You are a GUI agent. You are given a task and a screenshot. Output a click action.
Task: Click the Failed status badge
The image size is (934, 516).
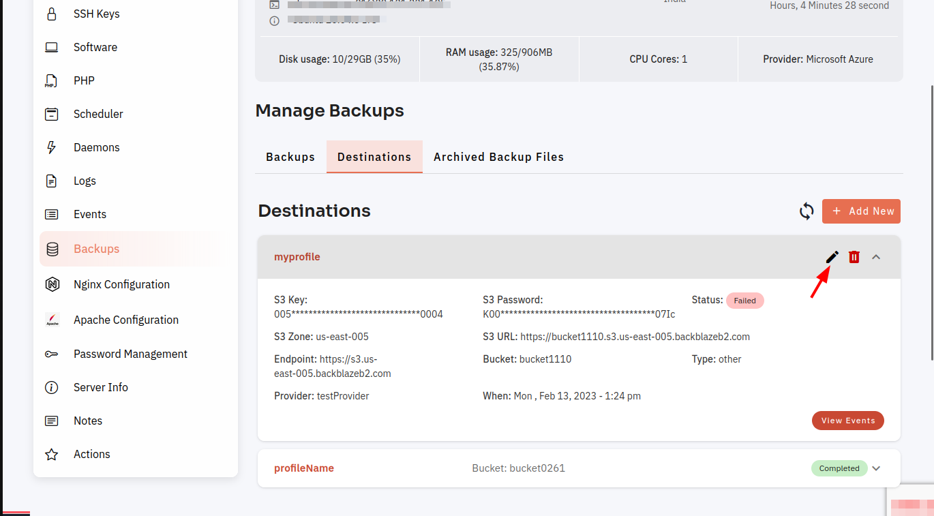pyautogui.click(x=745, y=301)
